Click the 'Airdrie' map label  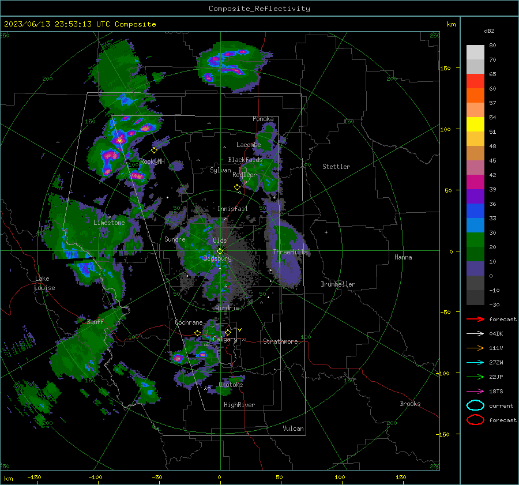click(x=227, y=308)
